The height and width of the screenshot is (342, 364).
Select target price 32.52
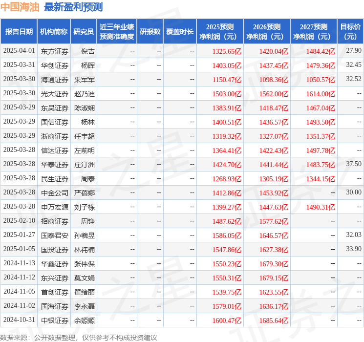click(354, 79)
